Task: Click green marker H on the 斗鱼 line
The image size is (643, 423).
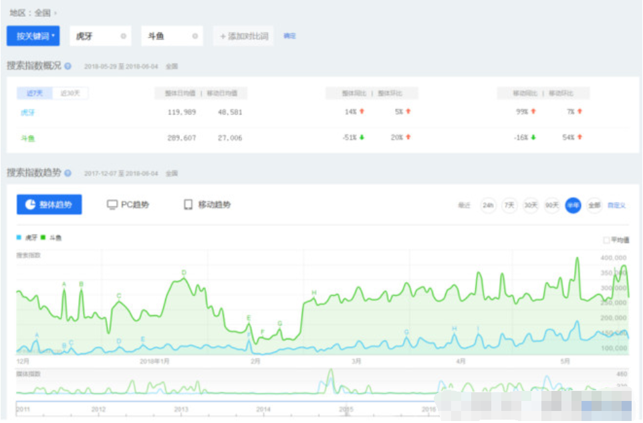Action: 314,293
